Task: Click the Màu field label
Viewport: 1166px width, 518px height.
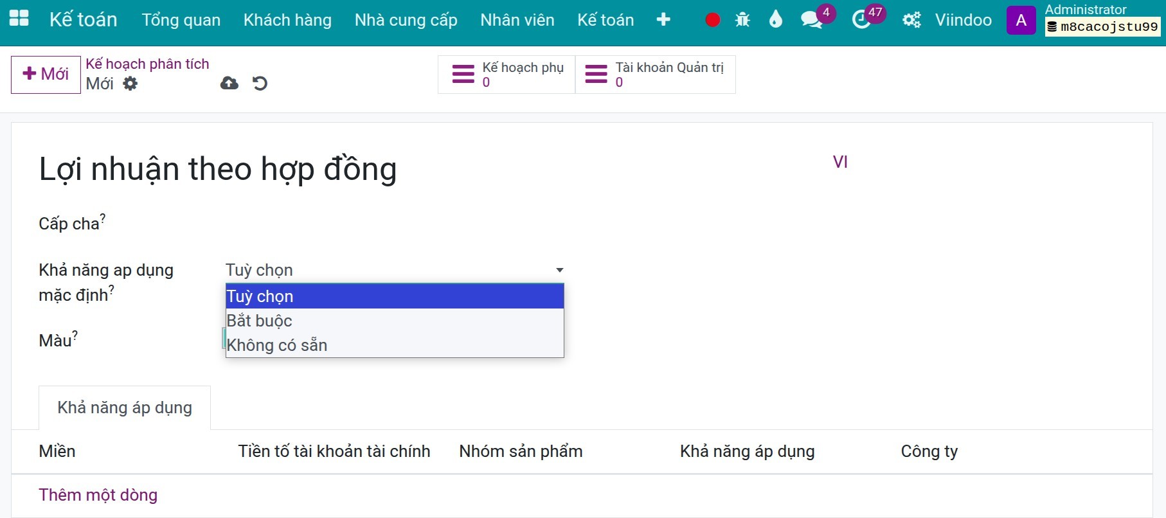Action: point(55,340)
